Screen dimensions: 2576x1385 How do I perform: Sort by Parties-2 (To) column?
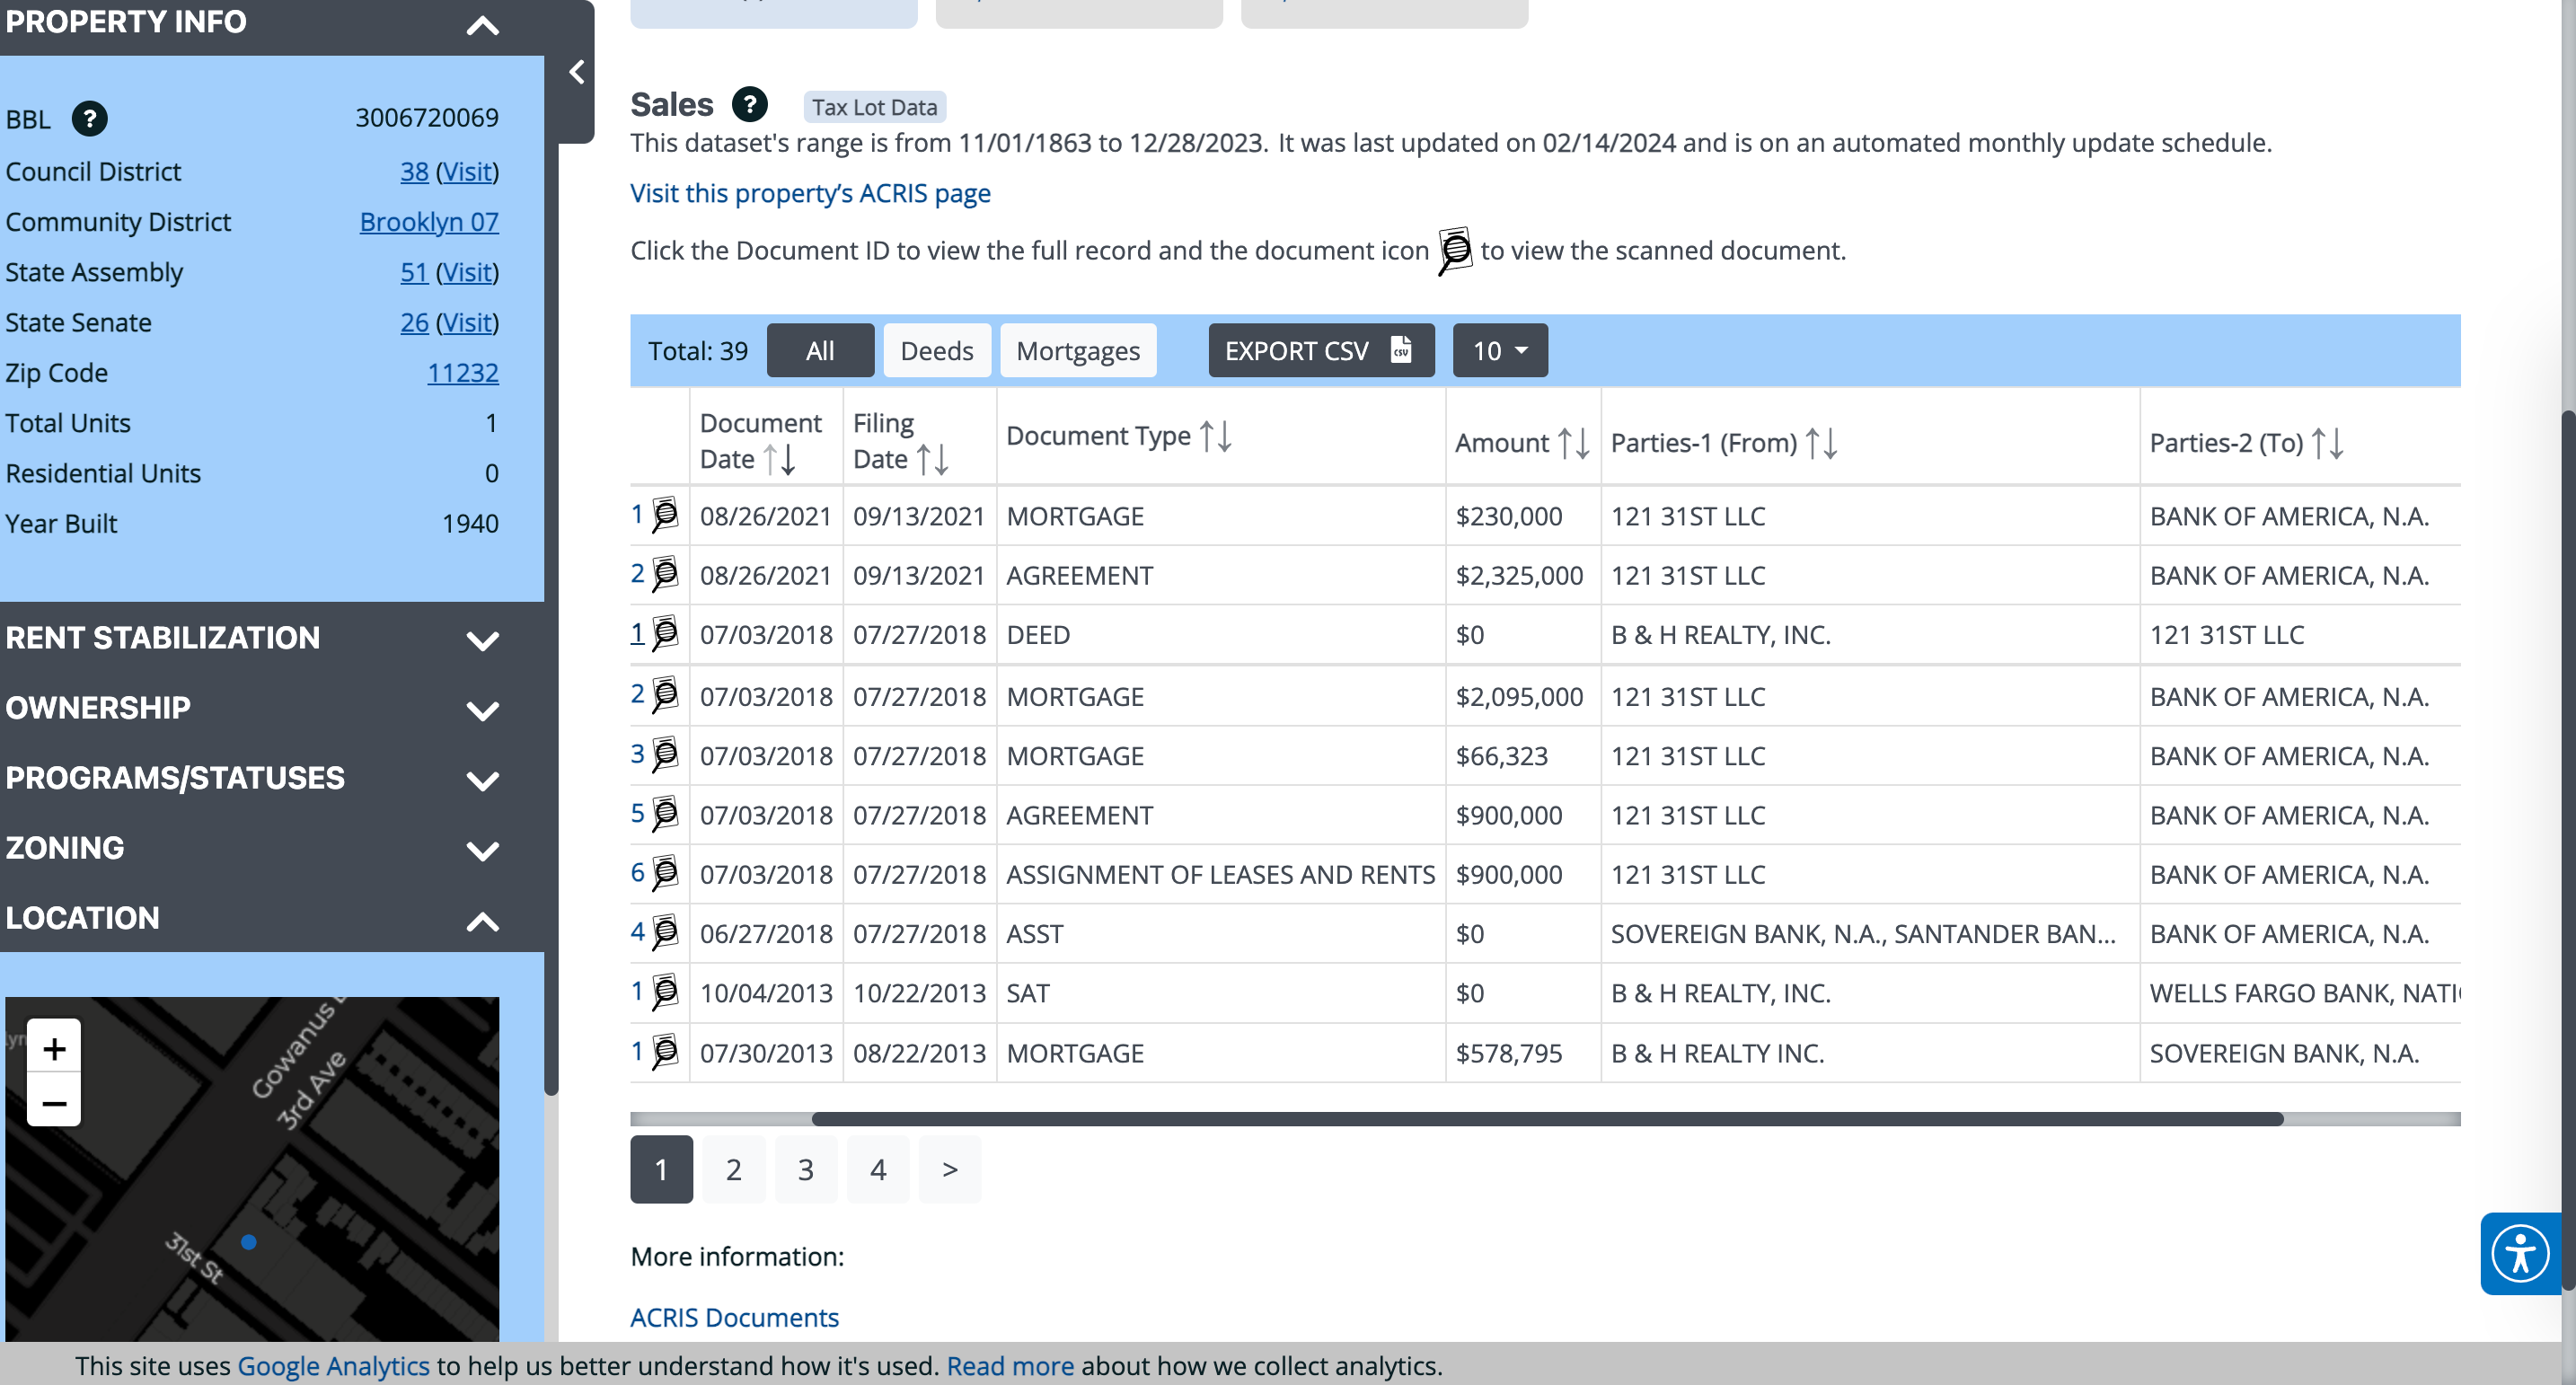[2327, 443]
